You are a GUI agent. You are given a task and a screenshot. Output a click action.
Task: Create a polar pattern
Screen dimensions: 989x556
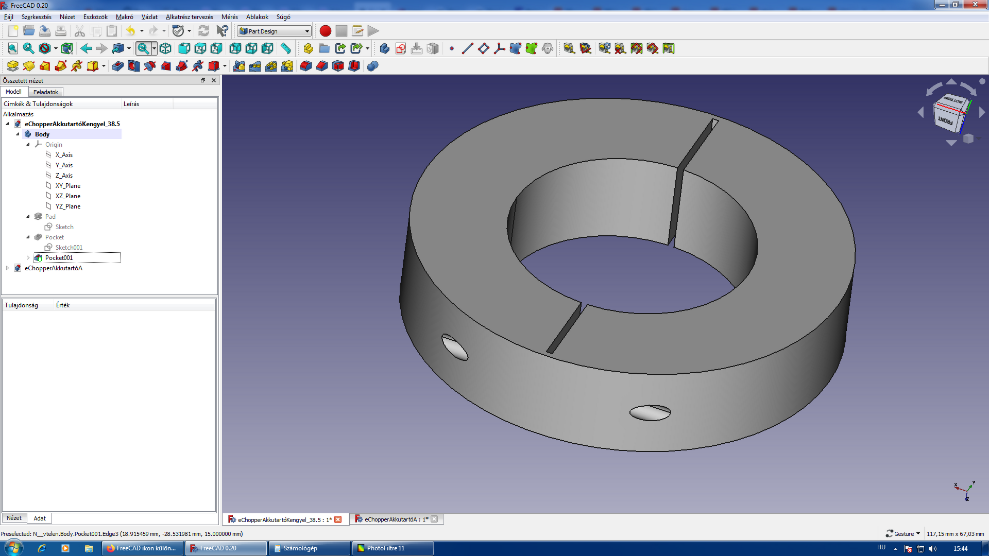tap(271, 66)
